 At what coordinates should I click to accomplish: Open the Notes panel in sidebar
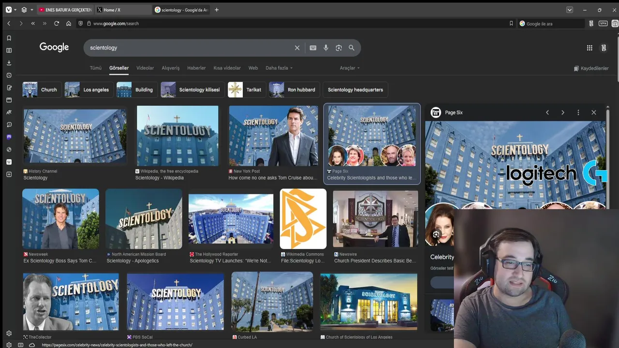coord(9,87)
